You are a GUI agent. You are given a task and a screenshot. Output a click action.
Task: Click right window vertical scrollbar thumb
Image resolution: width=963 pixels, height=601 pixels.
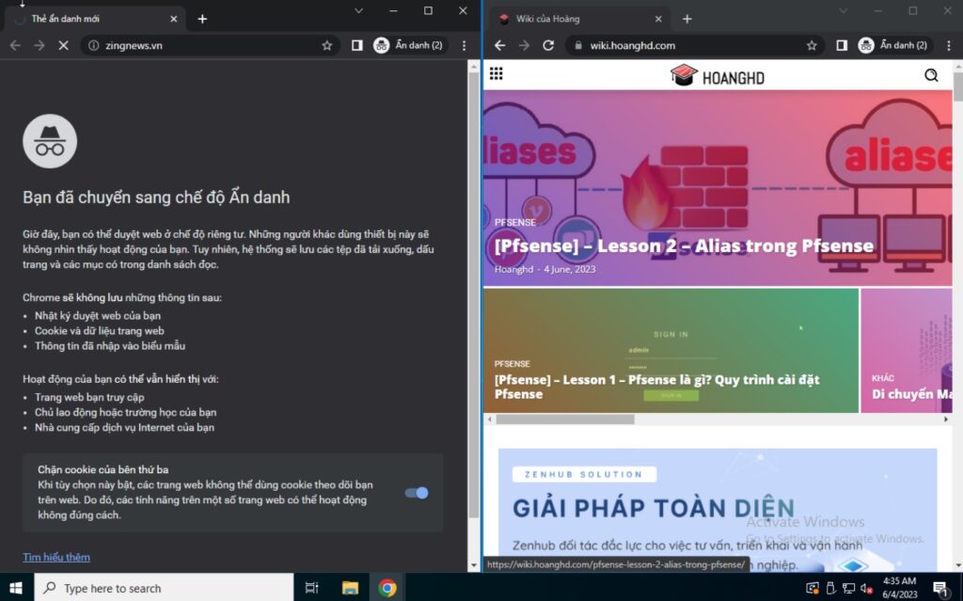pyautogui.click(x=958, y=87)
